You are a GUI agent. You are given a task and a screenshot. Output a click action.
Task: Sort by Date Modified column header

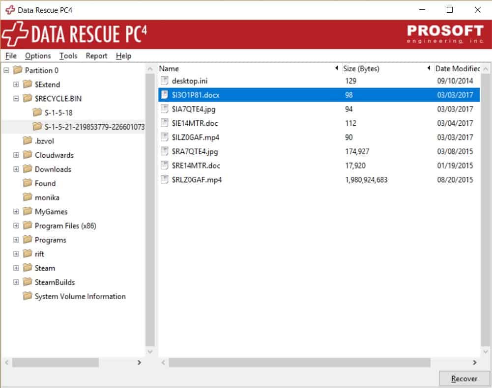(x=457, y=68)
